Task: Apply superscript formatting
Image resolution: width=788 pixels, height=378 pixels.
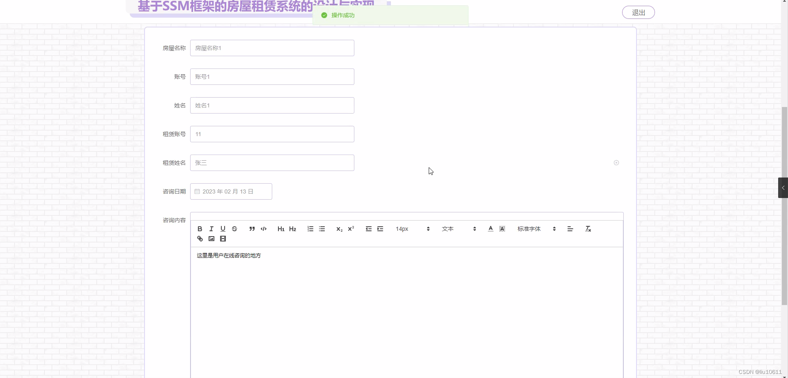Action: [x=350, y=229]
